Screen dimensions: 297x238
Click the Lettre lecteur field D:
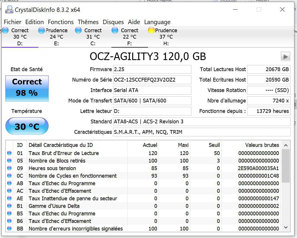152,111
